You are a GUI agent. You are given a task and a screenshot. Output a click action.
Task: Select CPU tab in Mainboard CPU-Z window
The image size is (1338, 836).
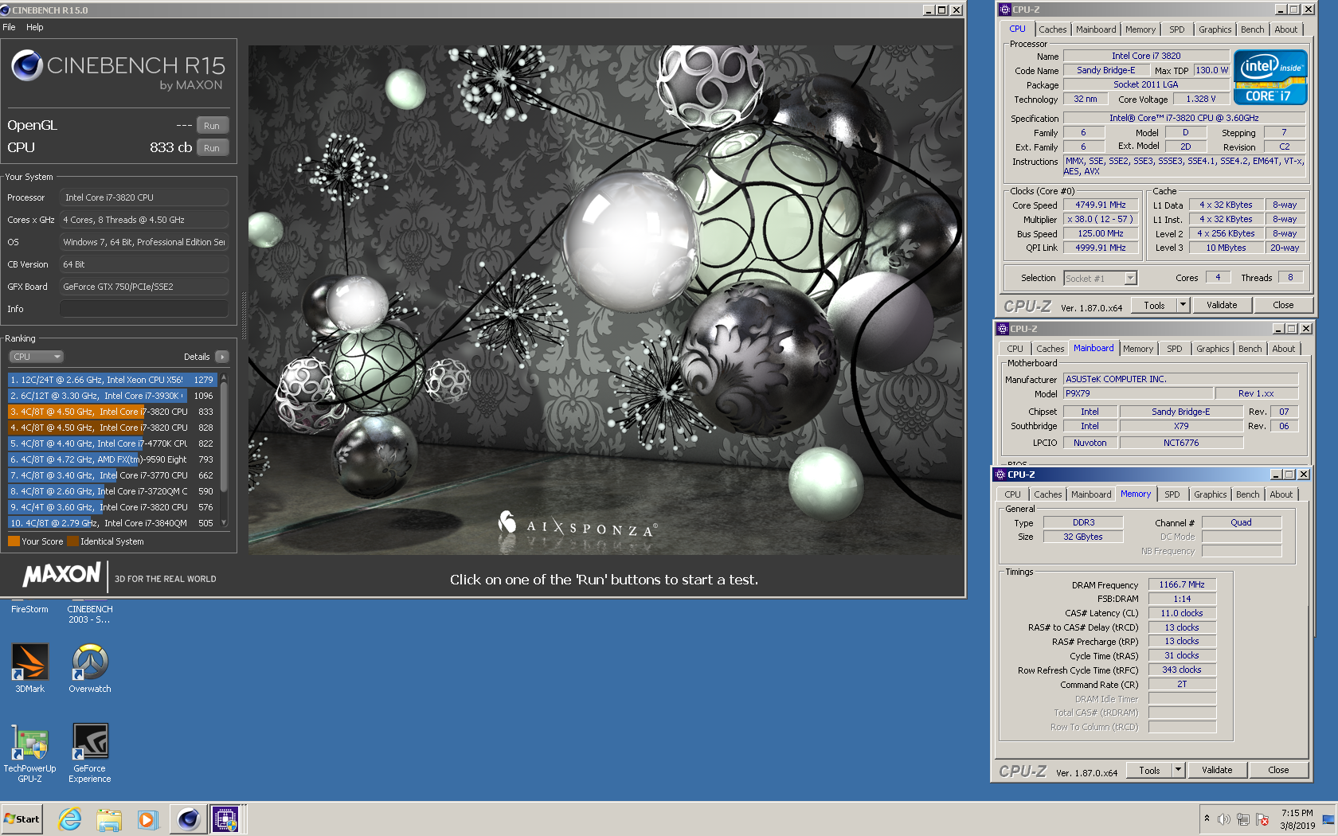pyautogui.click(x=1015, y=349)
